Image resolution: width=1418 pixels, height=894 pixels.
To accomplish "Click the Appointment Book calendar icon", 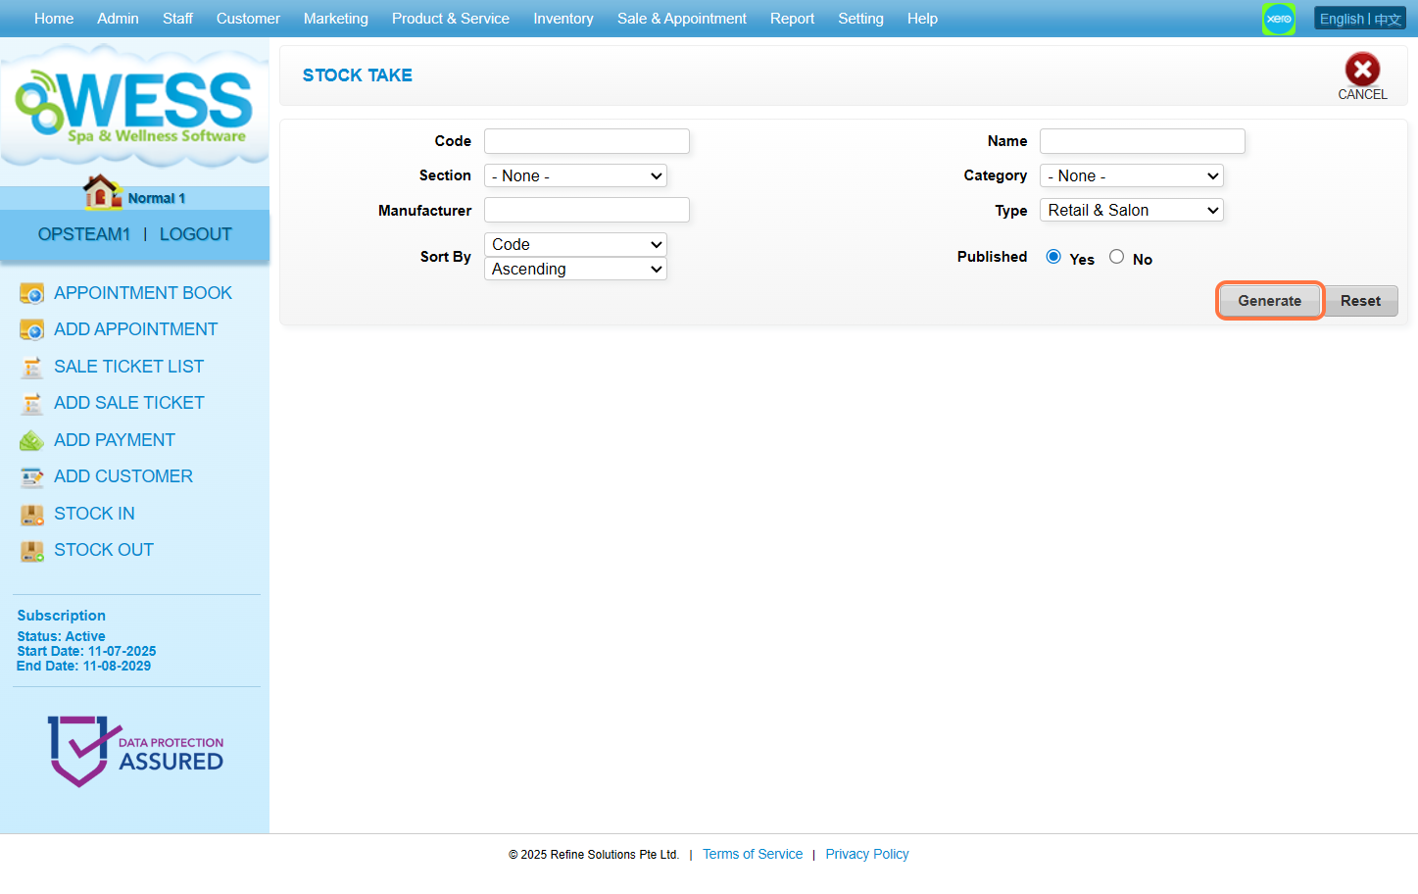I will pyautogui.click(x=32, y=293).
